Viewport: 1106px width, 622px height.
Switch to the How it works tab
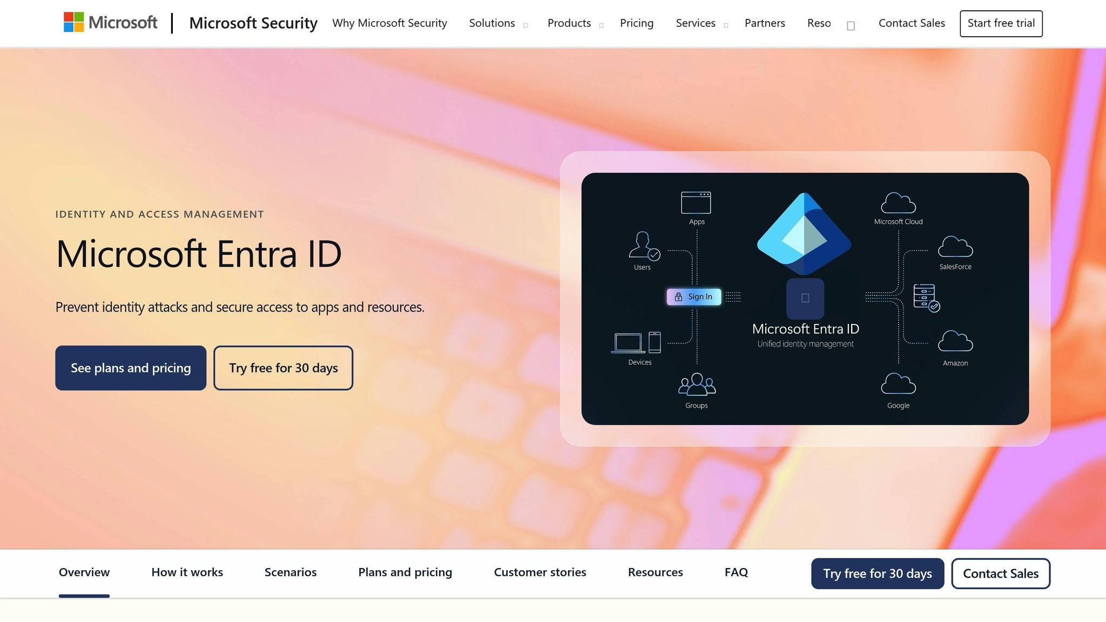pyautogui.click(x=187, y=572)
